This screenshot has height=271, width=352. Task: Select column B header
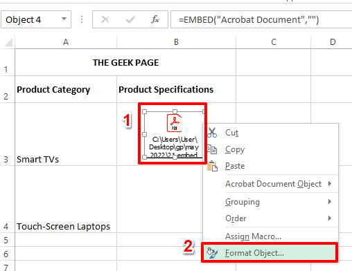point(176,42)
